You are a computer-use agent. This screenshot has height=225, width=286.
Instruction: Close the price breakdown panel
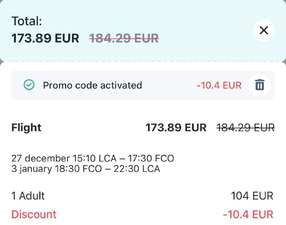click(263, 31)
